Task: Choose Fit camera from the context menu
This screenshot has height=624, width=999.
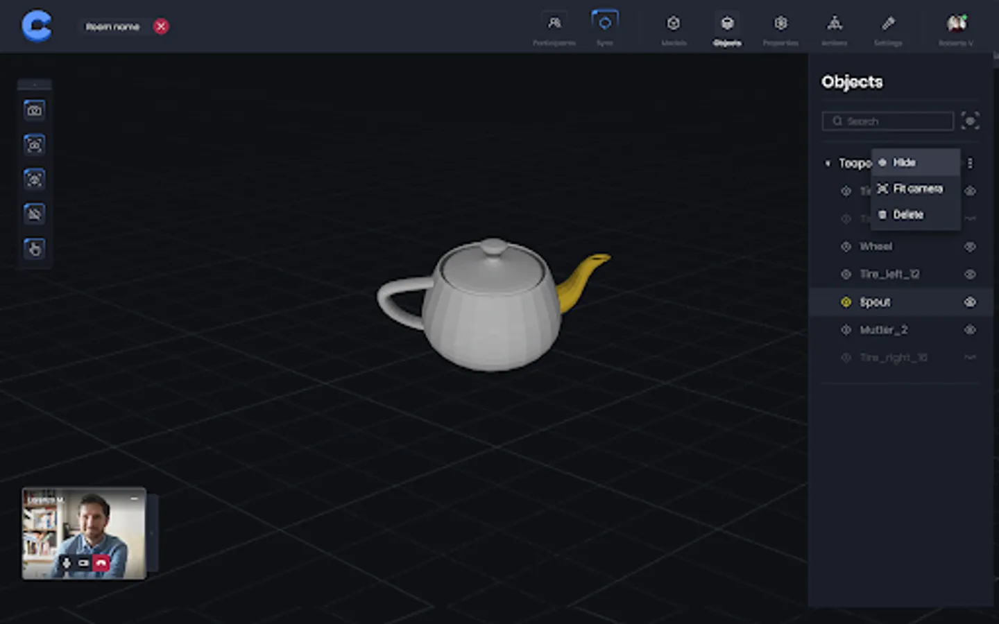Action: (916, 189)
